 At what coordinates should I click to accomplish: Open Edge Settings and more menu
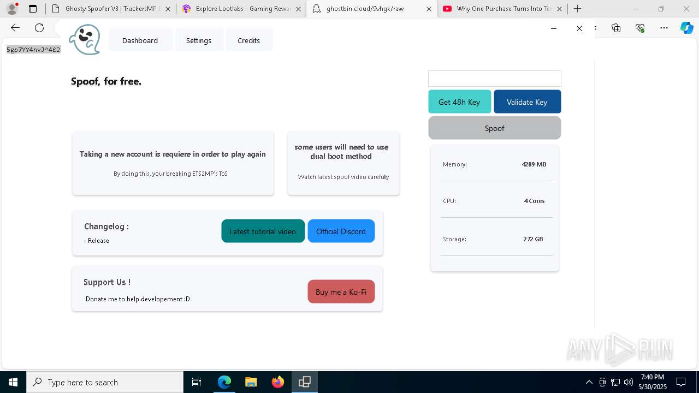[x=664, y=28]
